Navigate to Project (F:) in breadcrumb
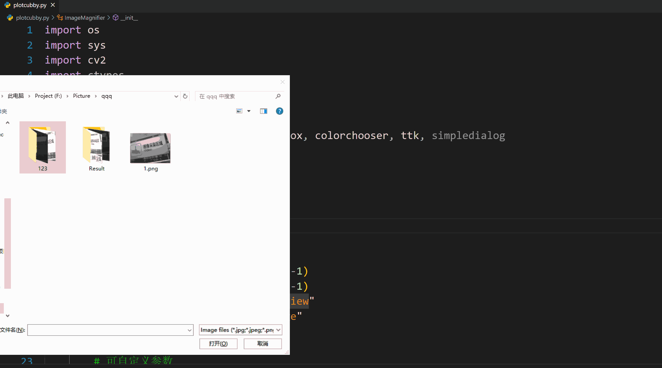 click(48, 96)
